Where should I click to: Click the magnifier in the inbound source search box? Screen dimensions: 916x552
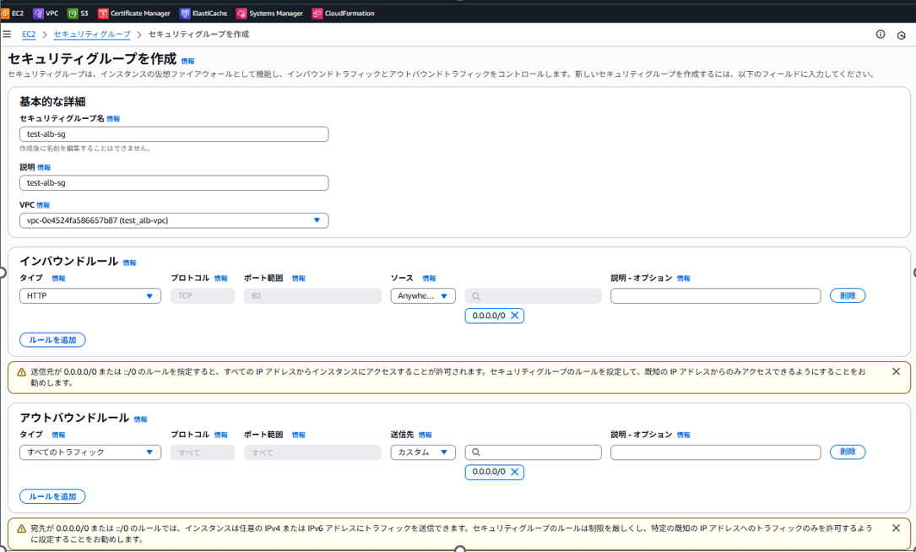click(475, 295)
